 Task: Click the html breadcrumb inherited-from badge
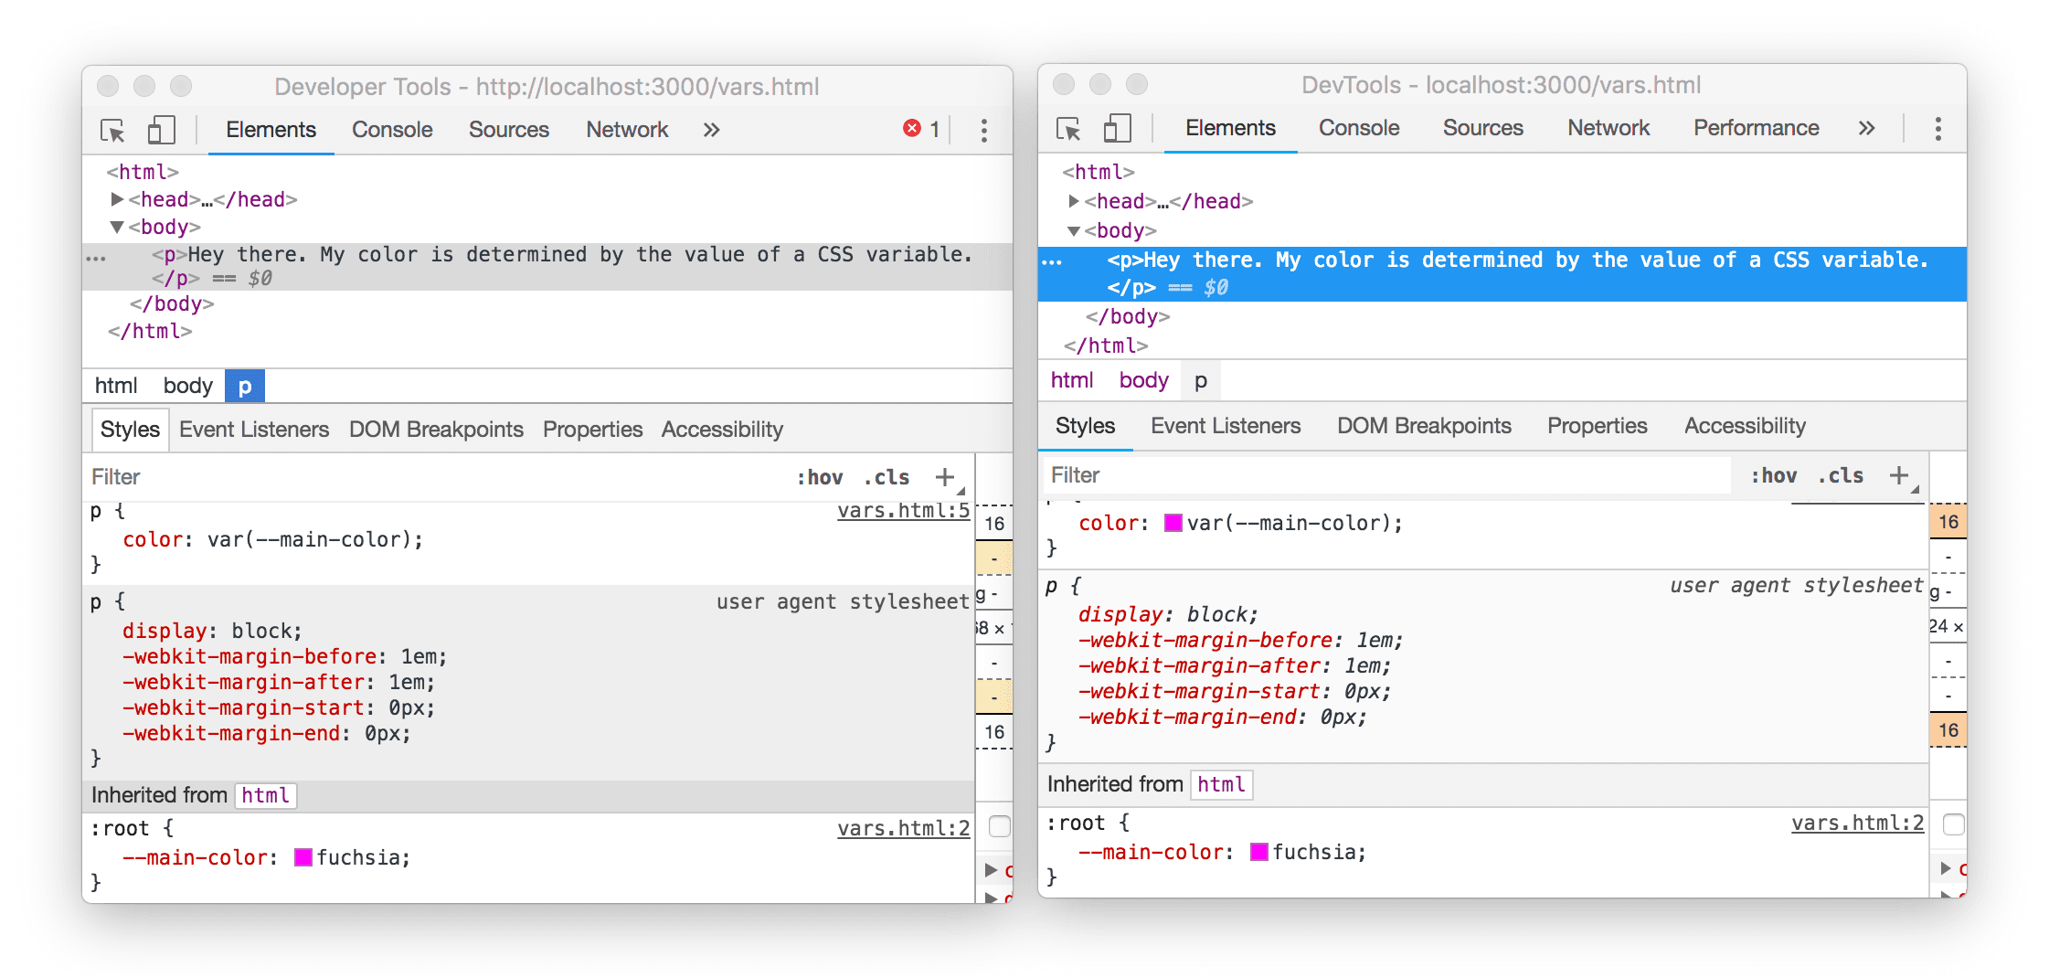(x=266, y=794)
